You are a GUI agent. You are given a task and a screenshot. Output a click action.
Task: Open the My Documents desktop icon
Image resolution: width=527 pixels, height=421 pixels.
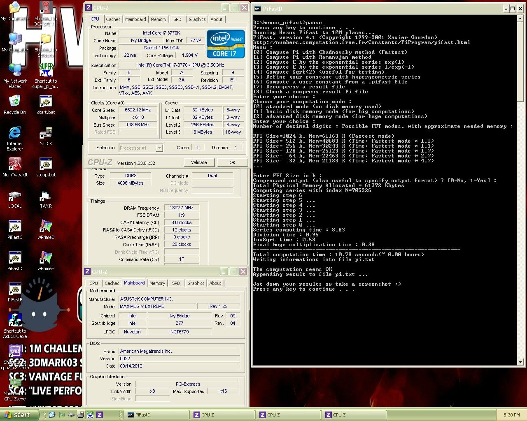point(15,11)
